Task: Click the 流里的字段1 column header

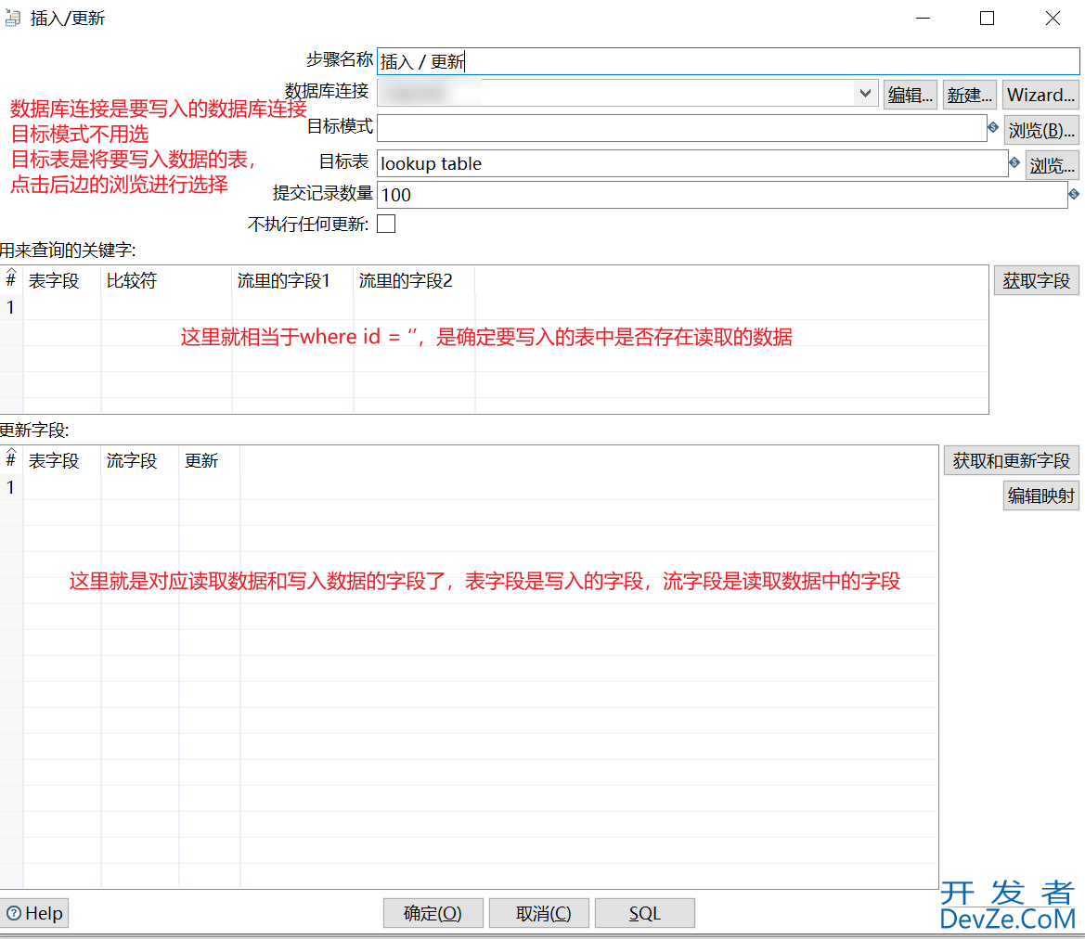Action: 292,280
